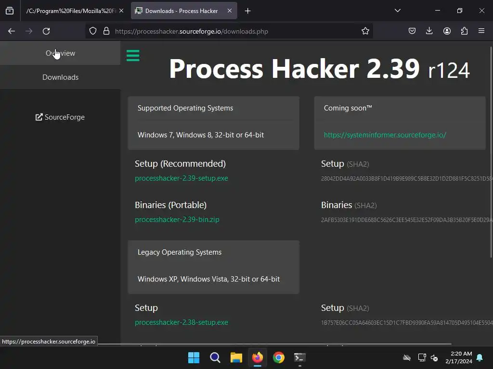The image size is (493, 369).
Task: Save page to Pocket
Action: point(412,31)
